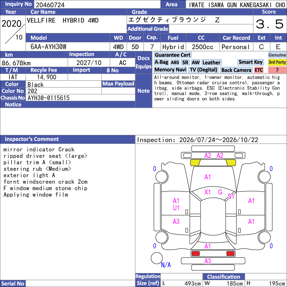Click the Smart Key badge
Image resolution: width=287 pixels, height=287 pixels.
(250, 62)
